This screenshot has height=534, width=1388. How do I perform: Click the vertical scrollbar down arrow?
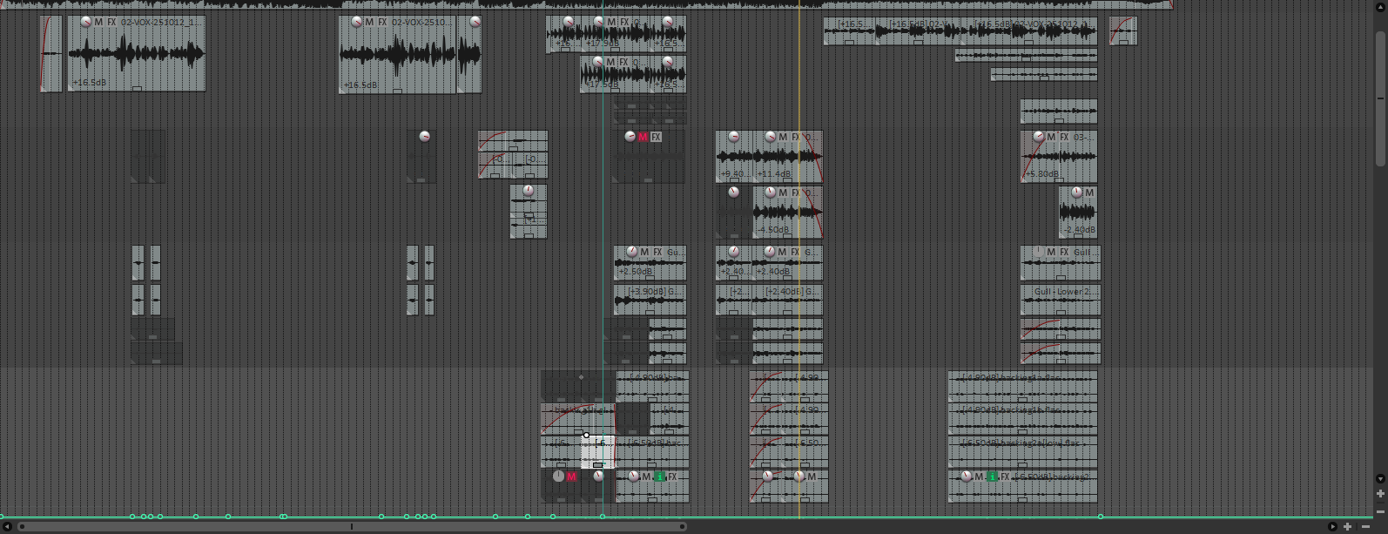pyautogui.click(x=1380, y=478)
